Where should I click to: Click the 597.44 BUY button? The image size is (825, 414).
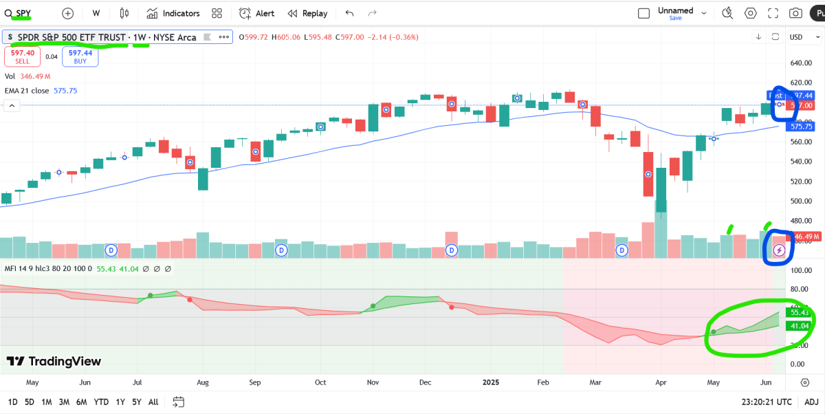(x=80, y=56)
